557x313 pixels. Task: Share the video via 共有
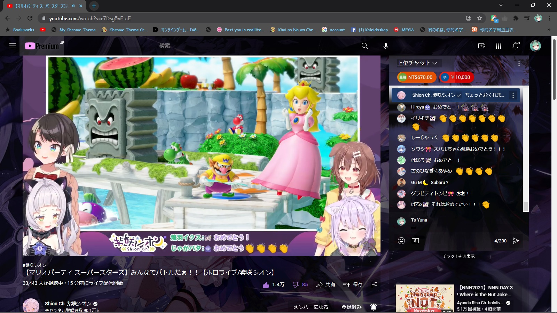click(x=325, y=285)
